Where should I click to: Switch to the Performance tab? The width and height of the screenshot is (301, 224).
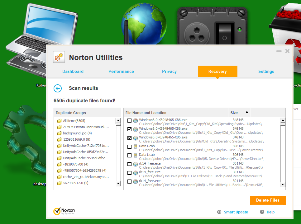click(x=121, y=72)
